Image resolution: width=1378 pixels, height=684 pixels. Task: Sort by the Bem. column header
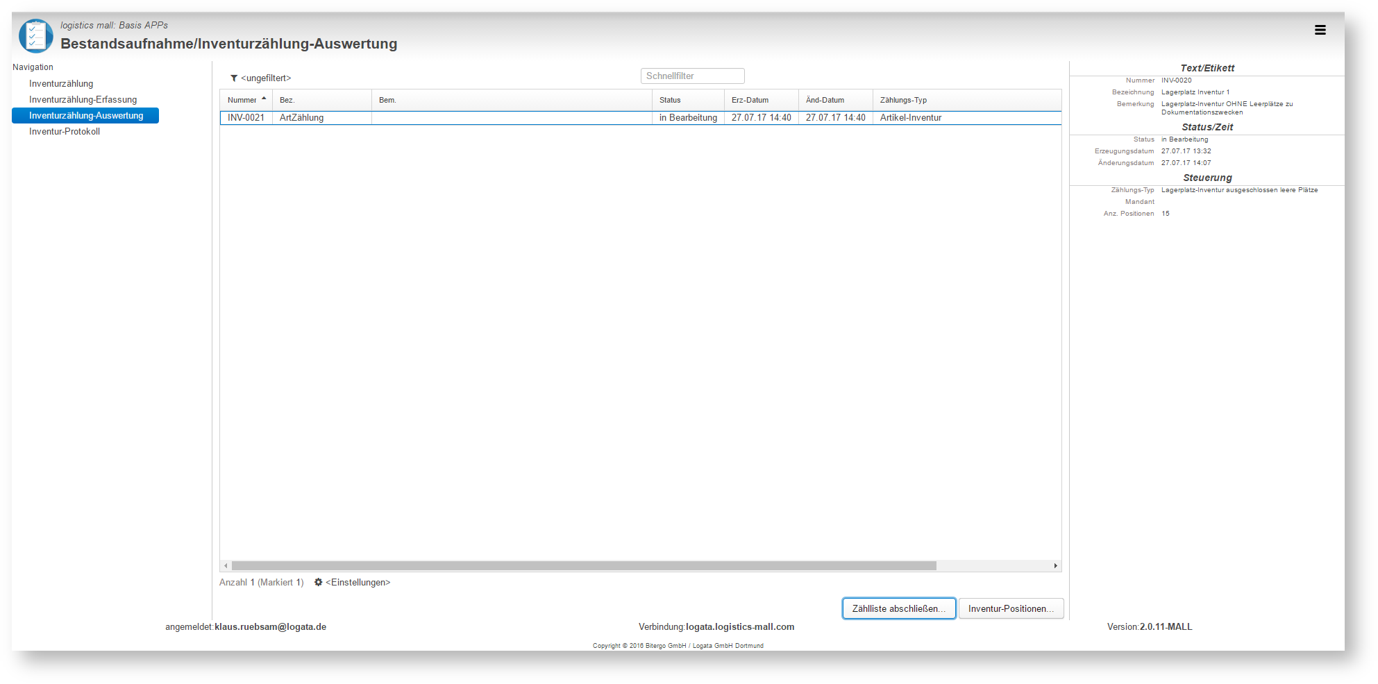[x=512, y=100]
